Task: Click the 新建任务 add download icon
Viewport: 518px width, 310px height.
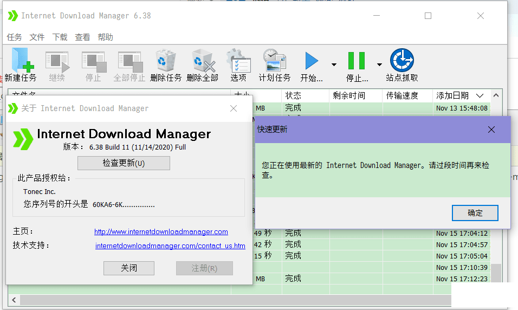Action: (22, 60)
